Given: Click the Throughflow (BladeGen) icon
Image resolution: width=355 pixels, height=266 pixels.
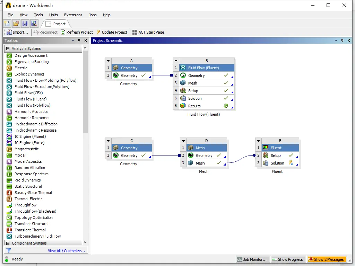Looking at the screenshot, I should (x=9, y=212).
